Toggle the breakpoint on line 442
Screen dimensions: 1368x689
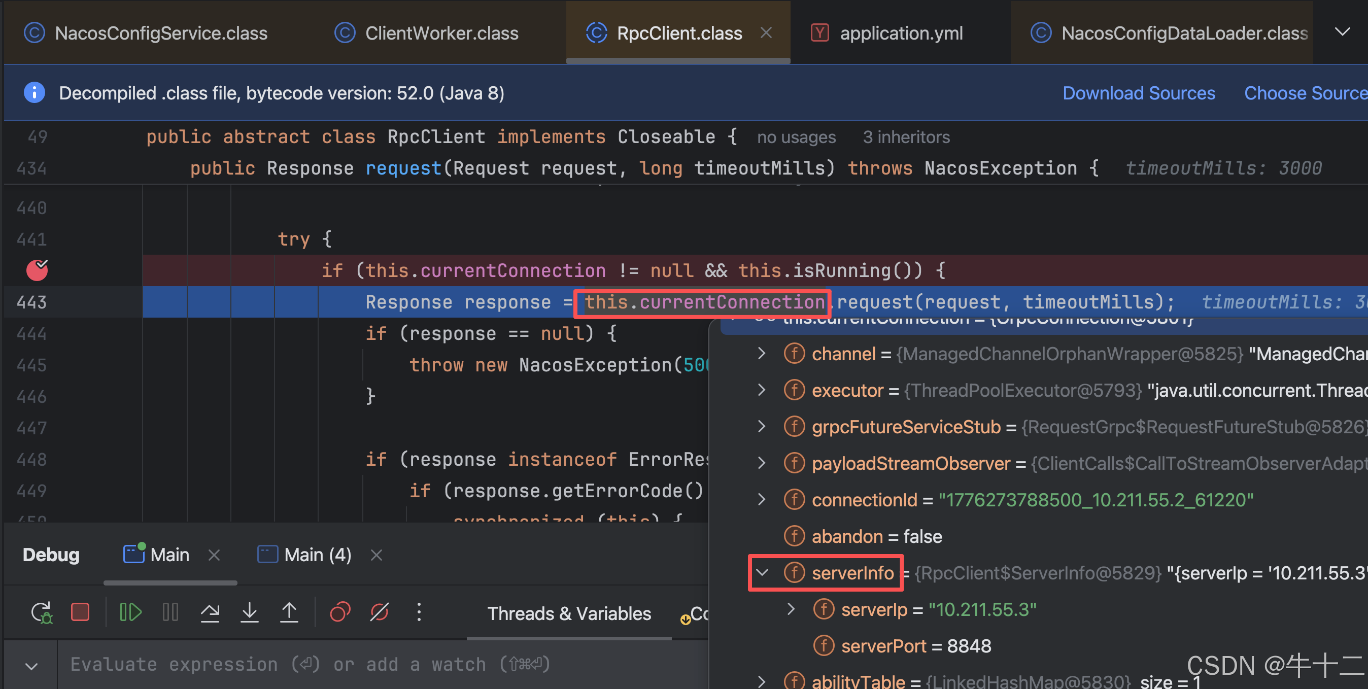(37, 270)
